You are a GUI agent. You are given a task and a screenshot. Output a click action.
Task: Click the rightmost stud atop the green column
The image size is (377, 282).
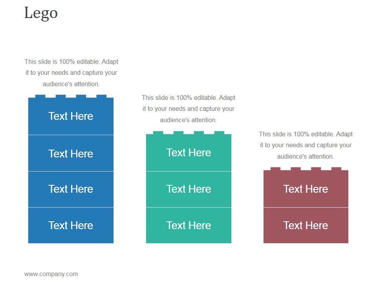[x=219, y=133]
